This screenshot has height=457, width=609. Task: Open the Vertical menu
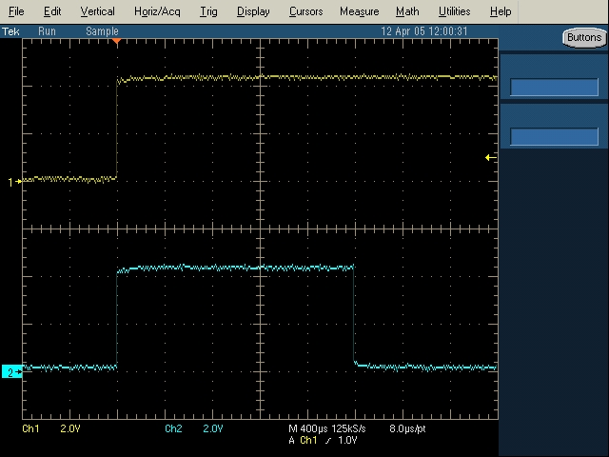click(97, 11)
